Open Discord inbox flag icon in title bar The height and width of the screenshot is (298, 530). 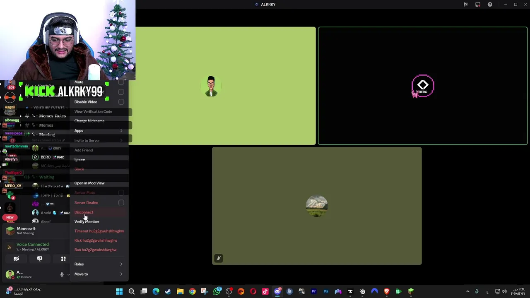(x=466, y=5)
